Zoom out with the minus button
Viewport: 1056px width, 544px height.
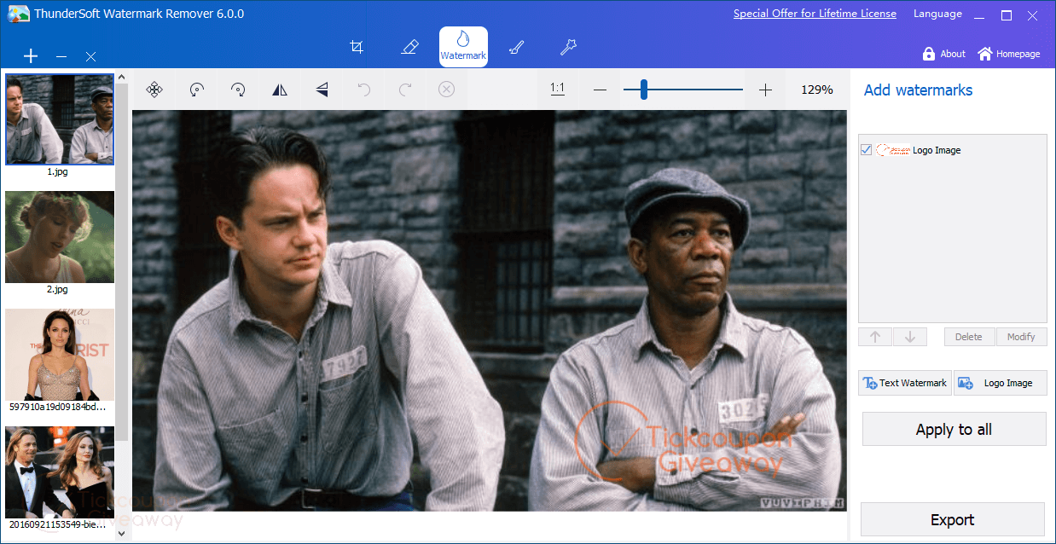(600, 90)
